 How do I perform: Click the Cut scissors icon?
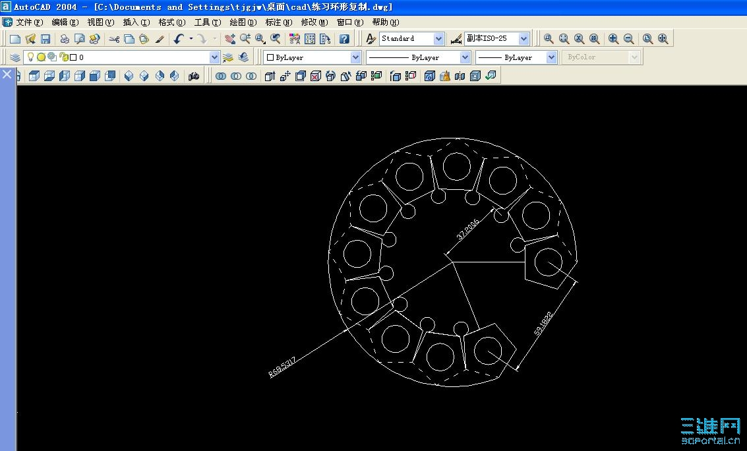(x=114, y=39)
